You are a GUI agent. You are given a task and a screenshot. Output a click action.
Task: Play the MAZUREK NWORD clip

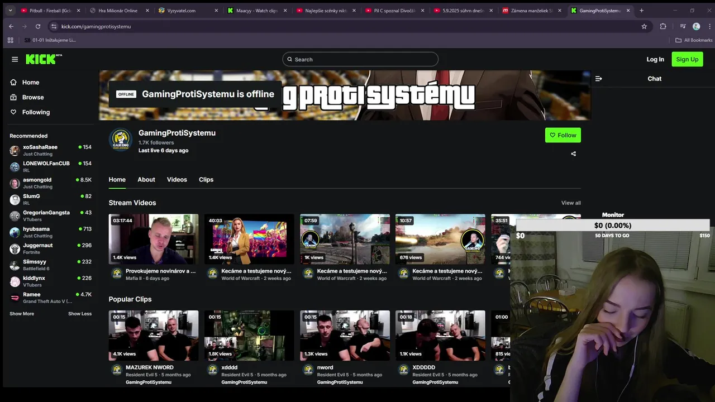(154, 336)
